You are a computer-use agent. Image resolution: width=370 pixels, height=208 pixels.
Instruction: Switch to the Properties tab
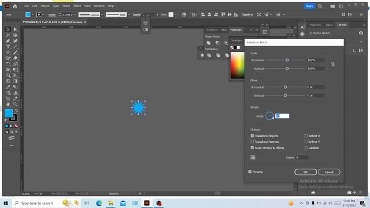pyautogui.click(x=315, y=25)
